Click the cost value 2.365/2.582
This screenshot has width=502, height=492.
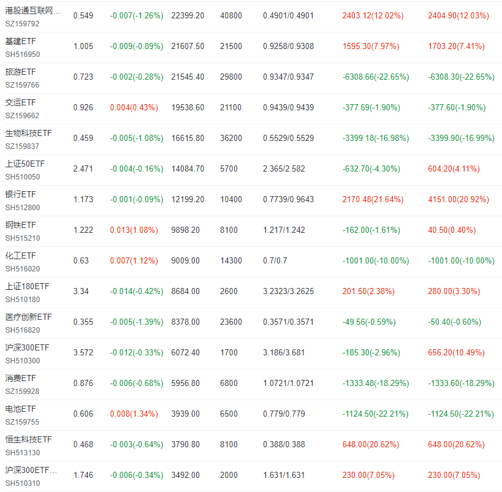[x=284, y=168]
